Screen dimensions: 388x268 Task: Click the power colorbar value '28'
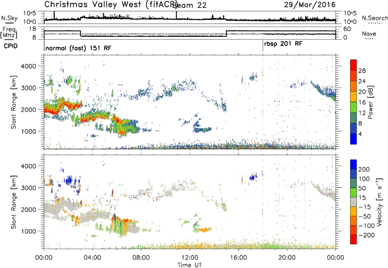pos(362,71)
